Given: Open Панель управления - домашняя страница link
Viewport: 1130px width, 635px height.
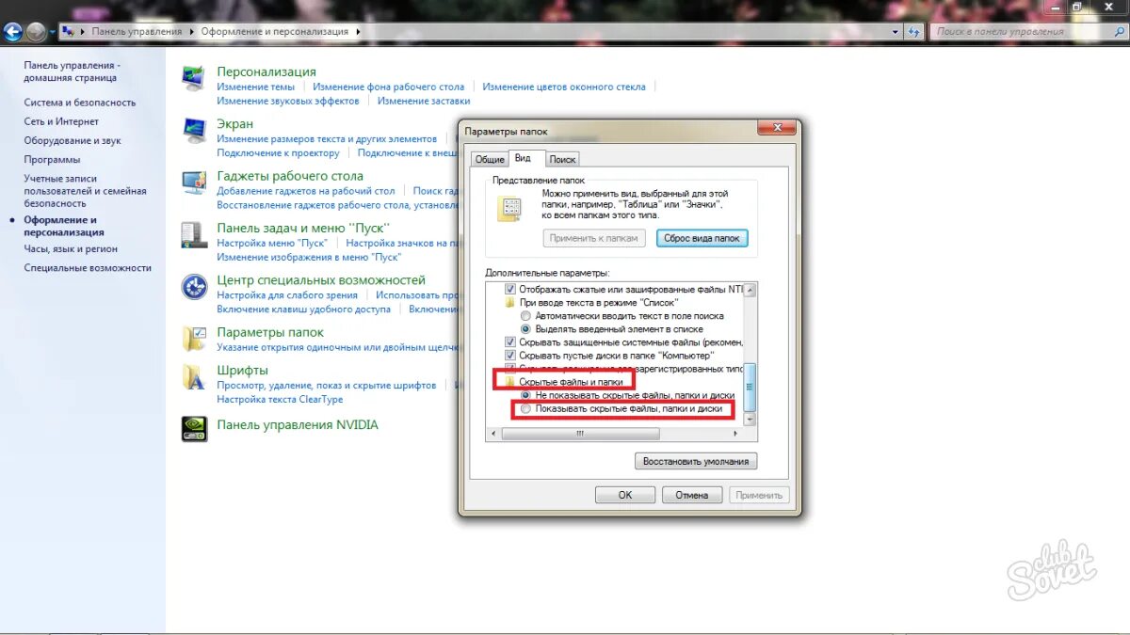Looking at the screenshot, I should pos(72,71).
